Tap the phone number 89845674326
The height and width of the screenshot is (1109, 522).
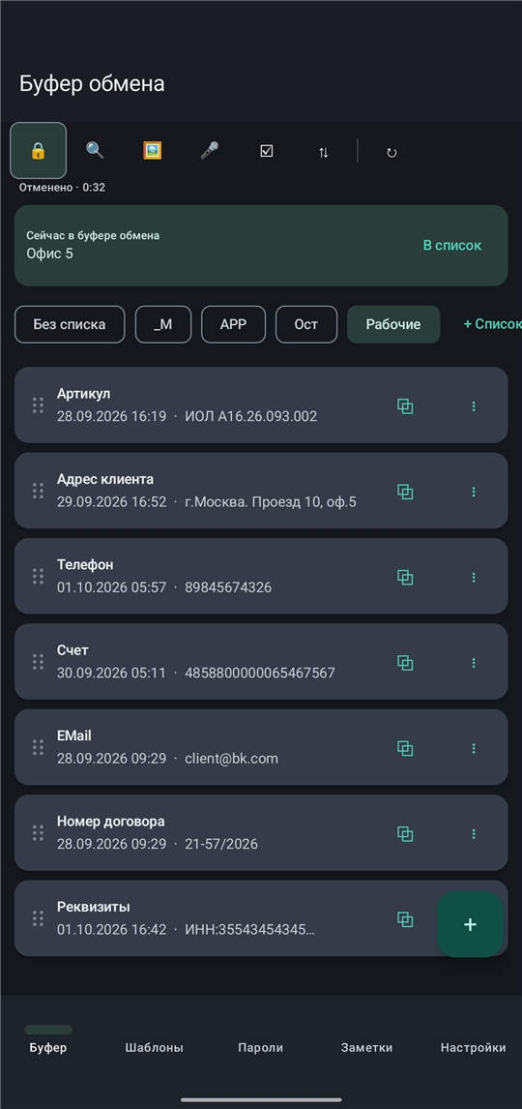228,587
